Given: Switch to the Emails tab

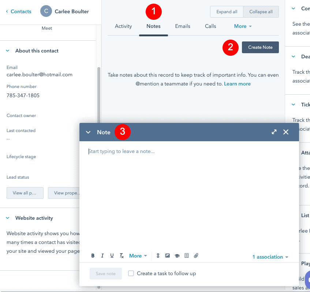Looking at the screenshot, I should (x=183, y=26).
